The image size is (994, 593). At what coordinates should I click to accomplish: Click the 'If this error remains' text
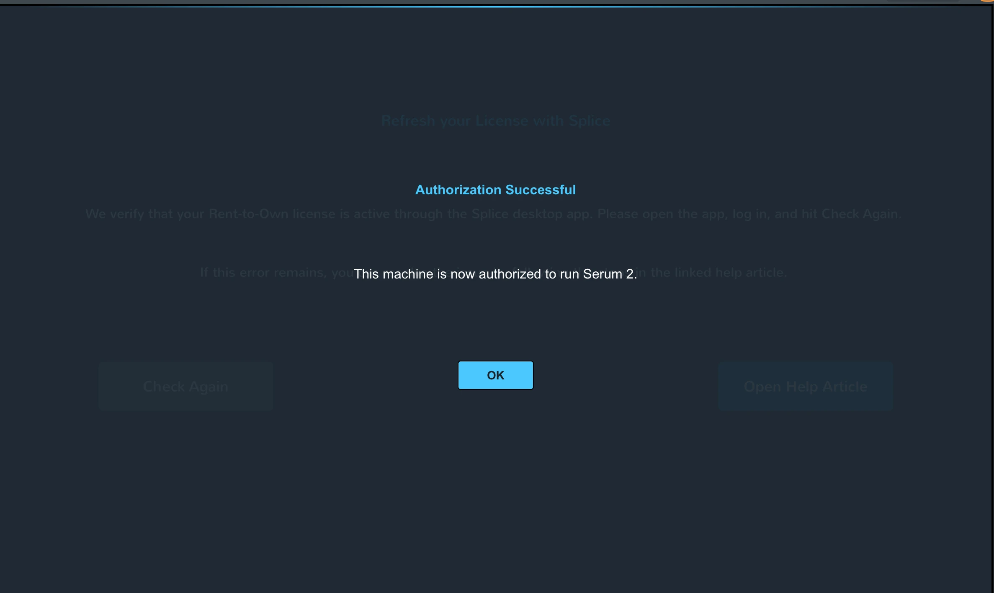[263, 273]
